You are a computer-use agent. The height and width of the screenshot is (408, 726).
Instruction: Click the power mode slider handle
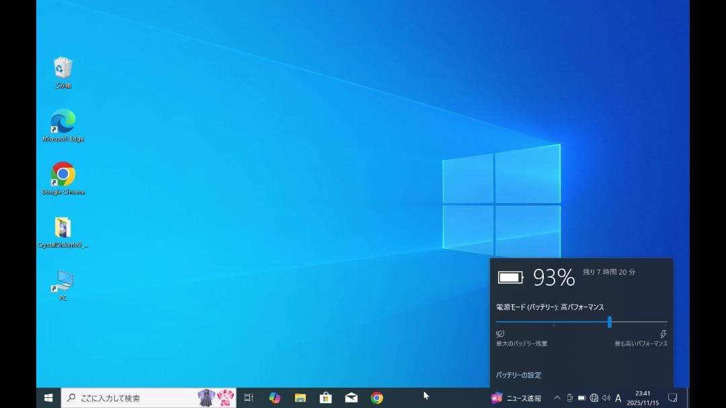point(610,322)
